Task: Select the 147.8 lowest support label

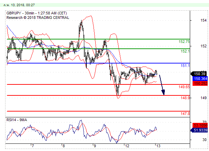Action: [x=185, y=114]
